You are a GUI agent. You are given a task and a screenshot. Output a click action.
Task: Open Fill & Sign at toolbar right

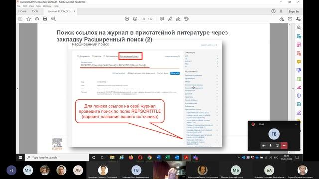[282, 19]
